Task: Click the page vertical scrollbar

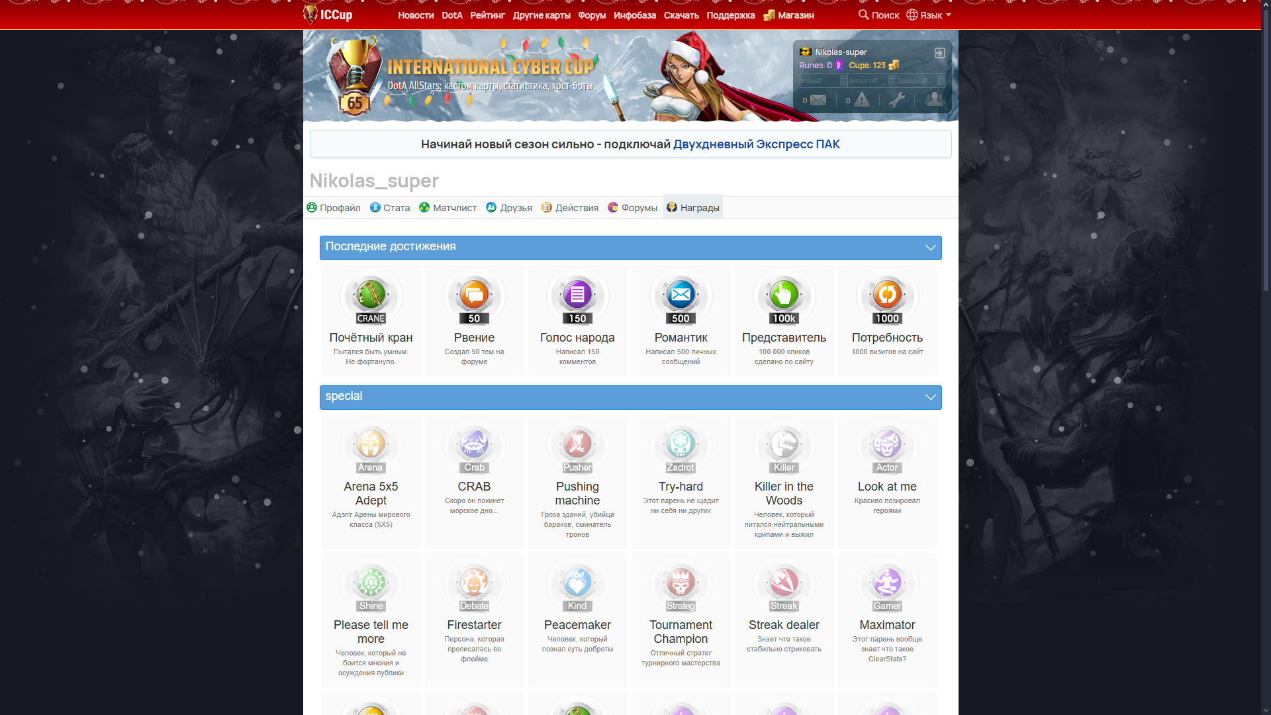Action: (1266, 152)
